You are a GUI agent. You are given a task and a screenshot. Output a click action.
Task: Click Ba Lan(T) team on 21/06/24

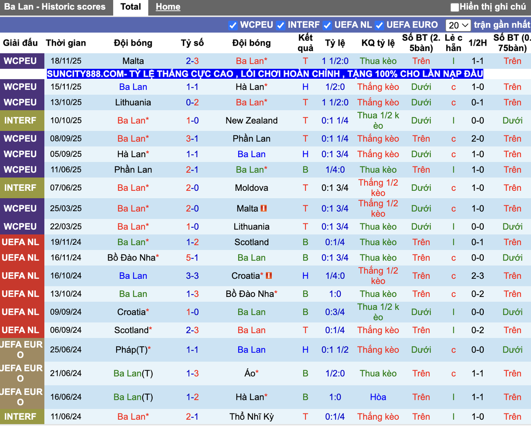[x=133, y=373]
